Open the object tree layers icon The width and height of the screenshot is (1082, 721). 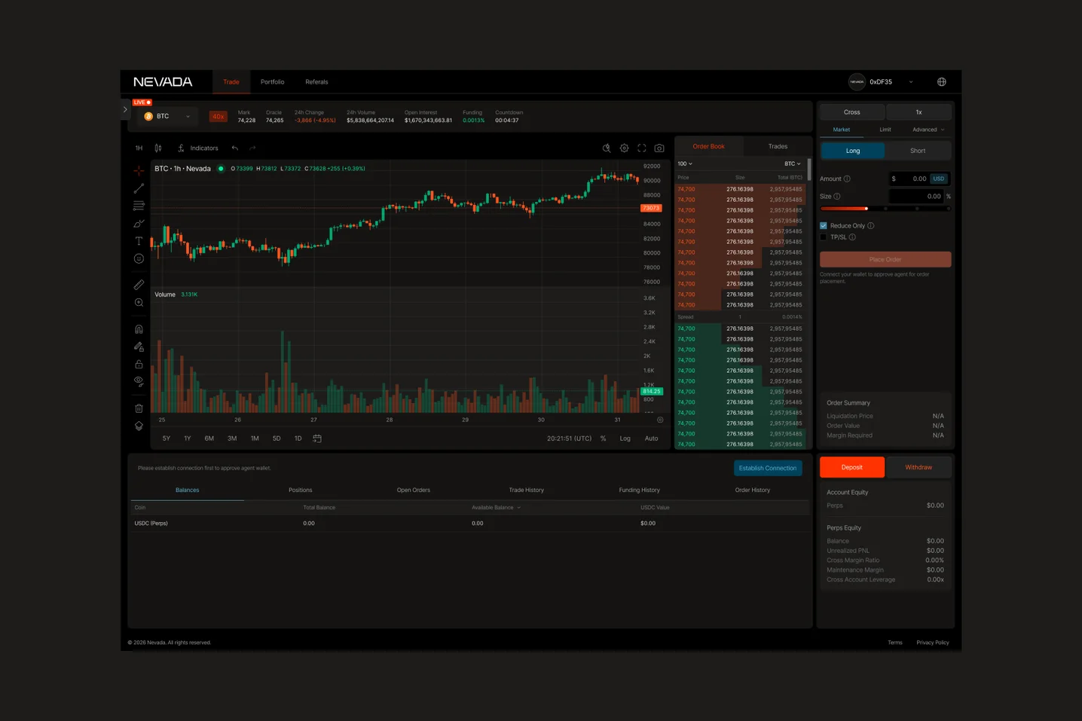pos(139,426)
